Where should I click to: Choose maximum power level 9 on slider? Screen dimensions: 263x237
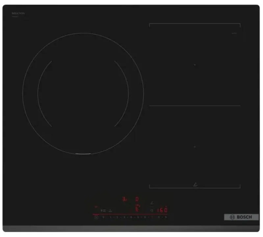coord(166,217)
